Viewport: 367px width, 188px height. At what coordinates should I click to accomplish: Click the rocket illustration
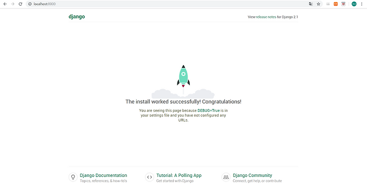coord(183,82)
